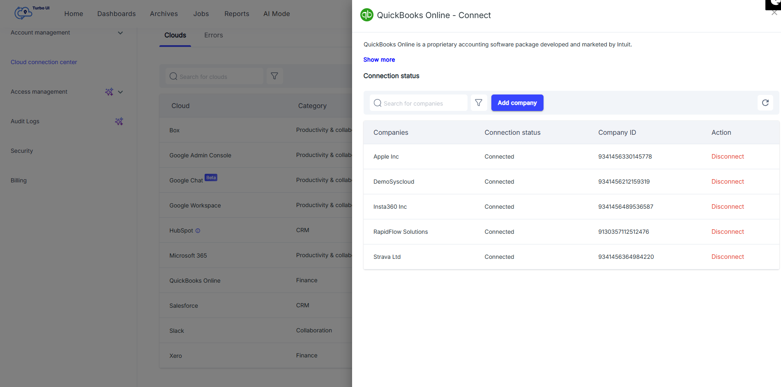Screen dimensions: 781x387
Task: Select the Microsoft 365 row
Action: [x=256, y=256]
